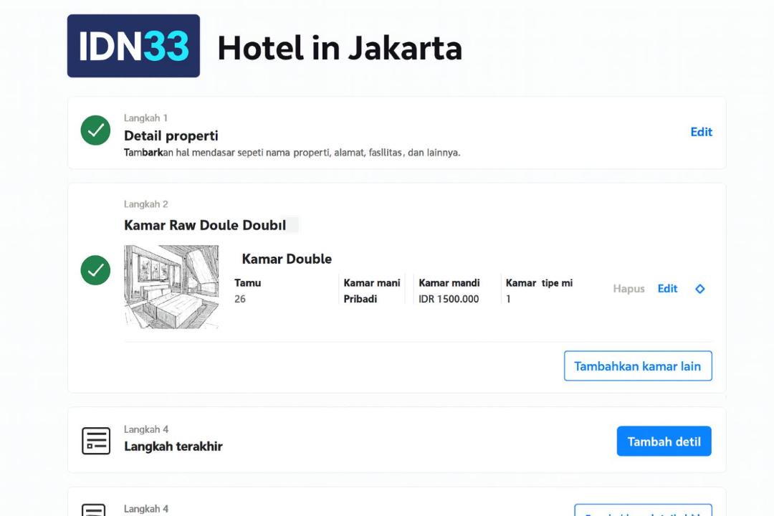Click green checkmark beside Kamar Double room
Screen dimensions: 774x516
95,270
